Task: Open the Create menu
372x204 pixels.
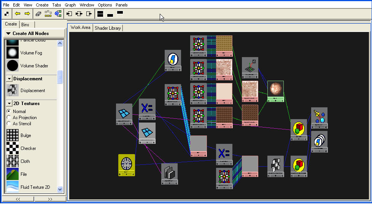Action: click(42, 5)
